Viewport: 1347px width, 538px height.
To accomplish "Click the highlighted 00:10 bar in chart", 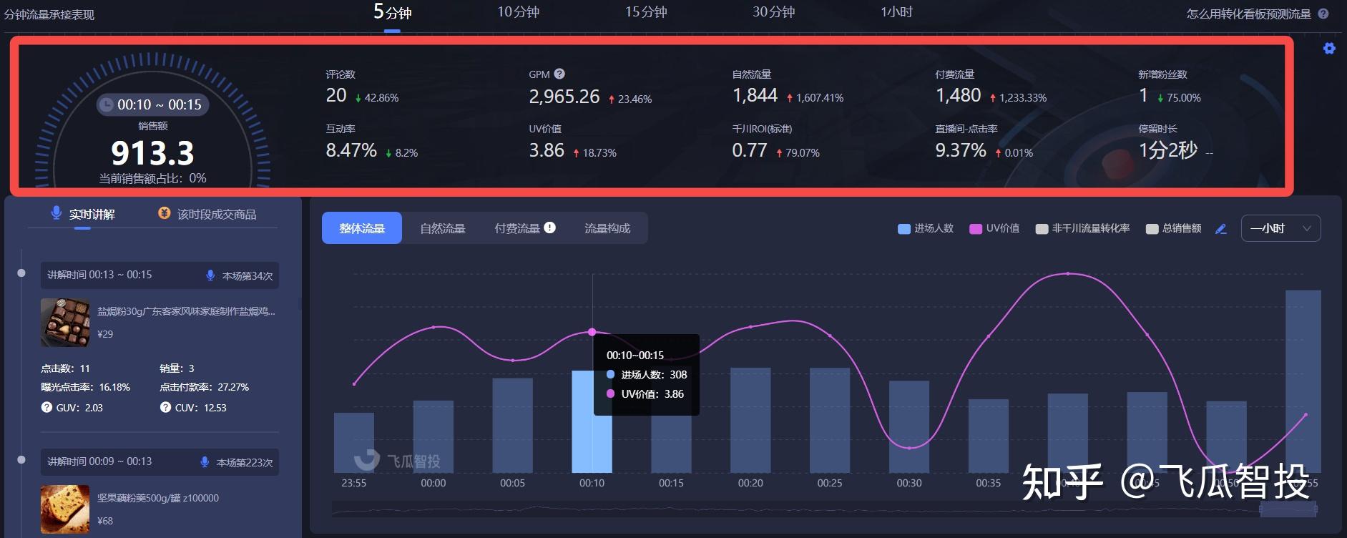I will [x=592, y=421].
